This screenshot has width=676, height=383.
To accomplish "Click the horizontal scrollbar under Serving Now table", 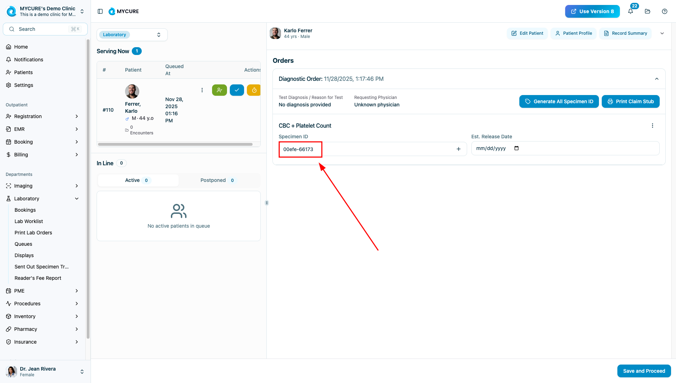I will 175,144.
